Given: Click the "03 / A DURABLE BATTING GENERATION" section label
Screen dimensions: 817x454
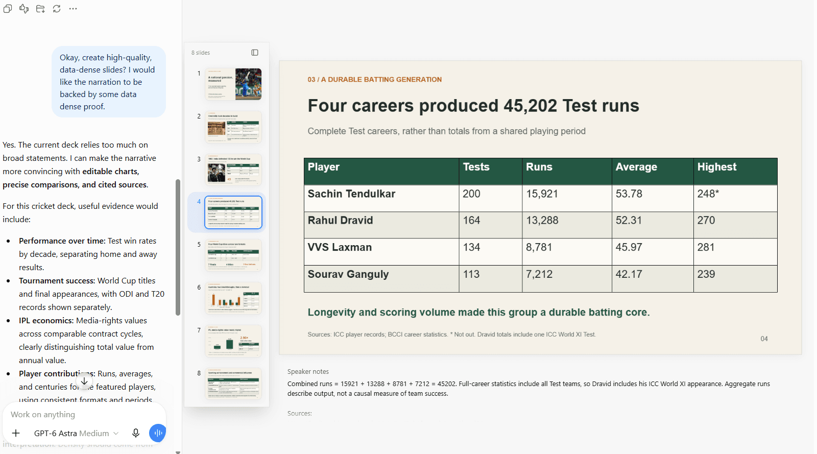Looking at the screenshot, I should (375, 80).
